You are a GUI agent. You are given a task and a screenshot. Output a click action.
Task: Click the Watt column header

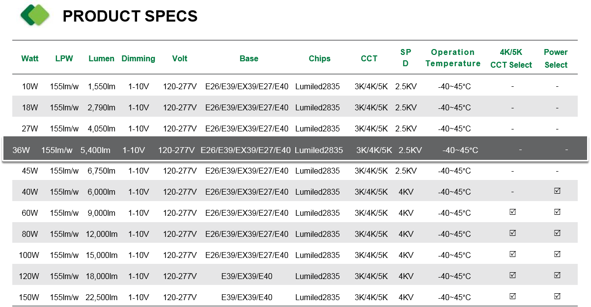pos(30,58)
